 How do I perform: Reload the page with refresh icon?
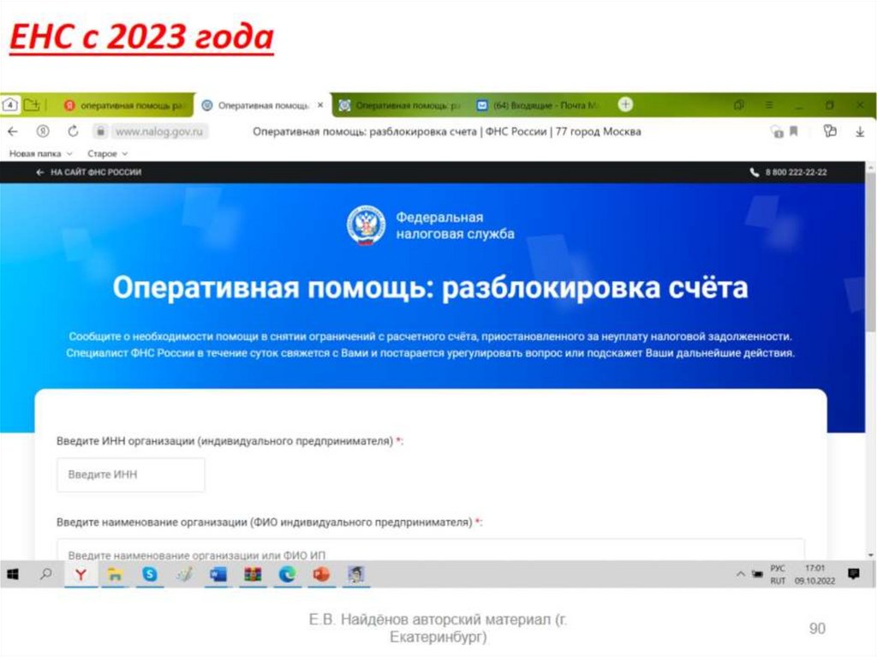click(73, 132)
